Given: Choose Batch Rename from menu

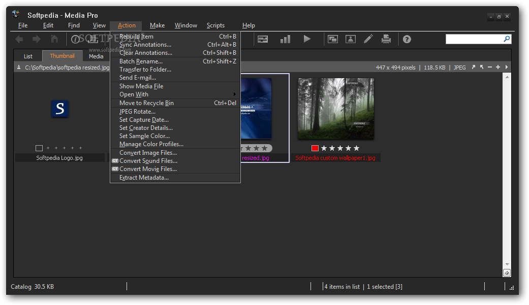Looking at the screenshot, I should click(x=175, y=61).
